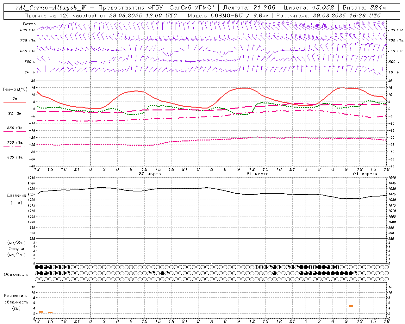The width and height of the screenshot is (405, 324).
Task: Click the Облачность cloudiness label
Action: tap(16, 275)
